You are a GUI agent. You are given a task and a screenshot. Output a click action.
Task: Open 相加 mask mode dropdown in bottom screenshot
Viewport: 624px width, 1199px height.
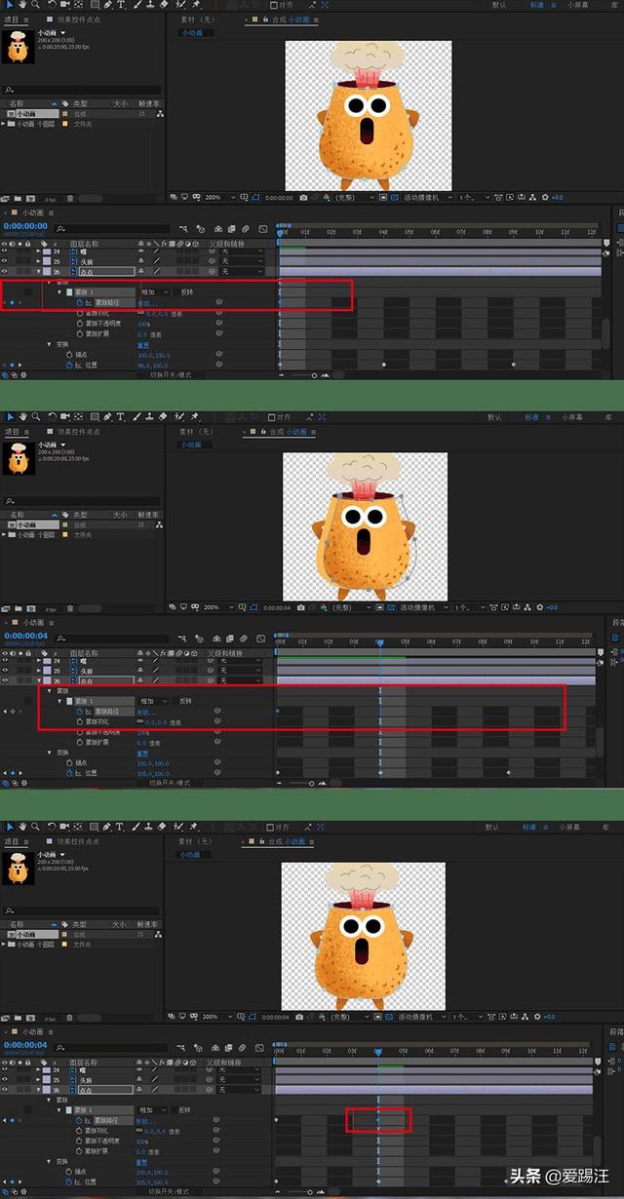point(156,1110)
